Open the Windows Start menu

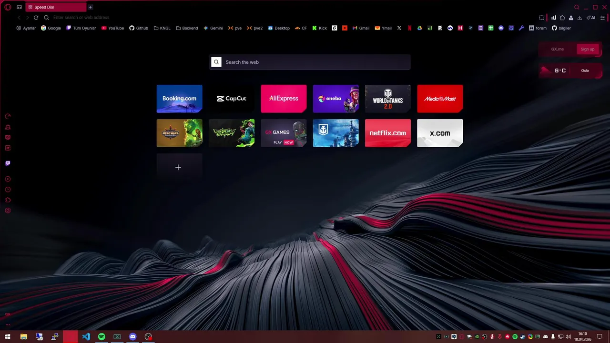click(8, 337)
